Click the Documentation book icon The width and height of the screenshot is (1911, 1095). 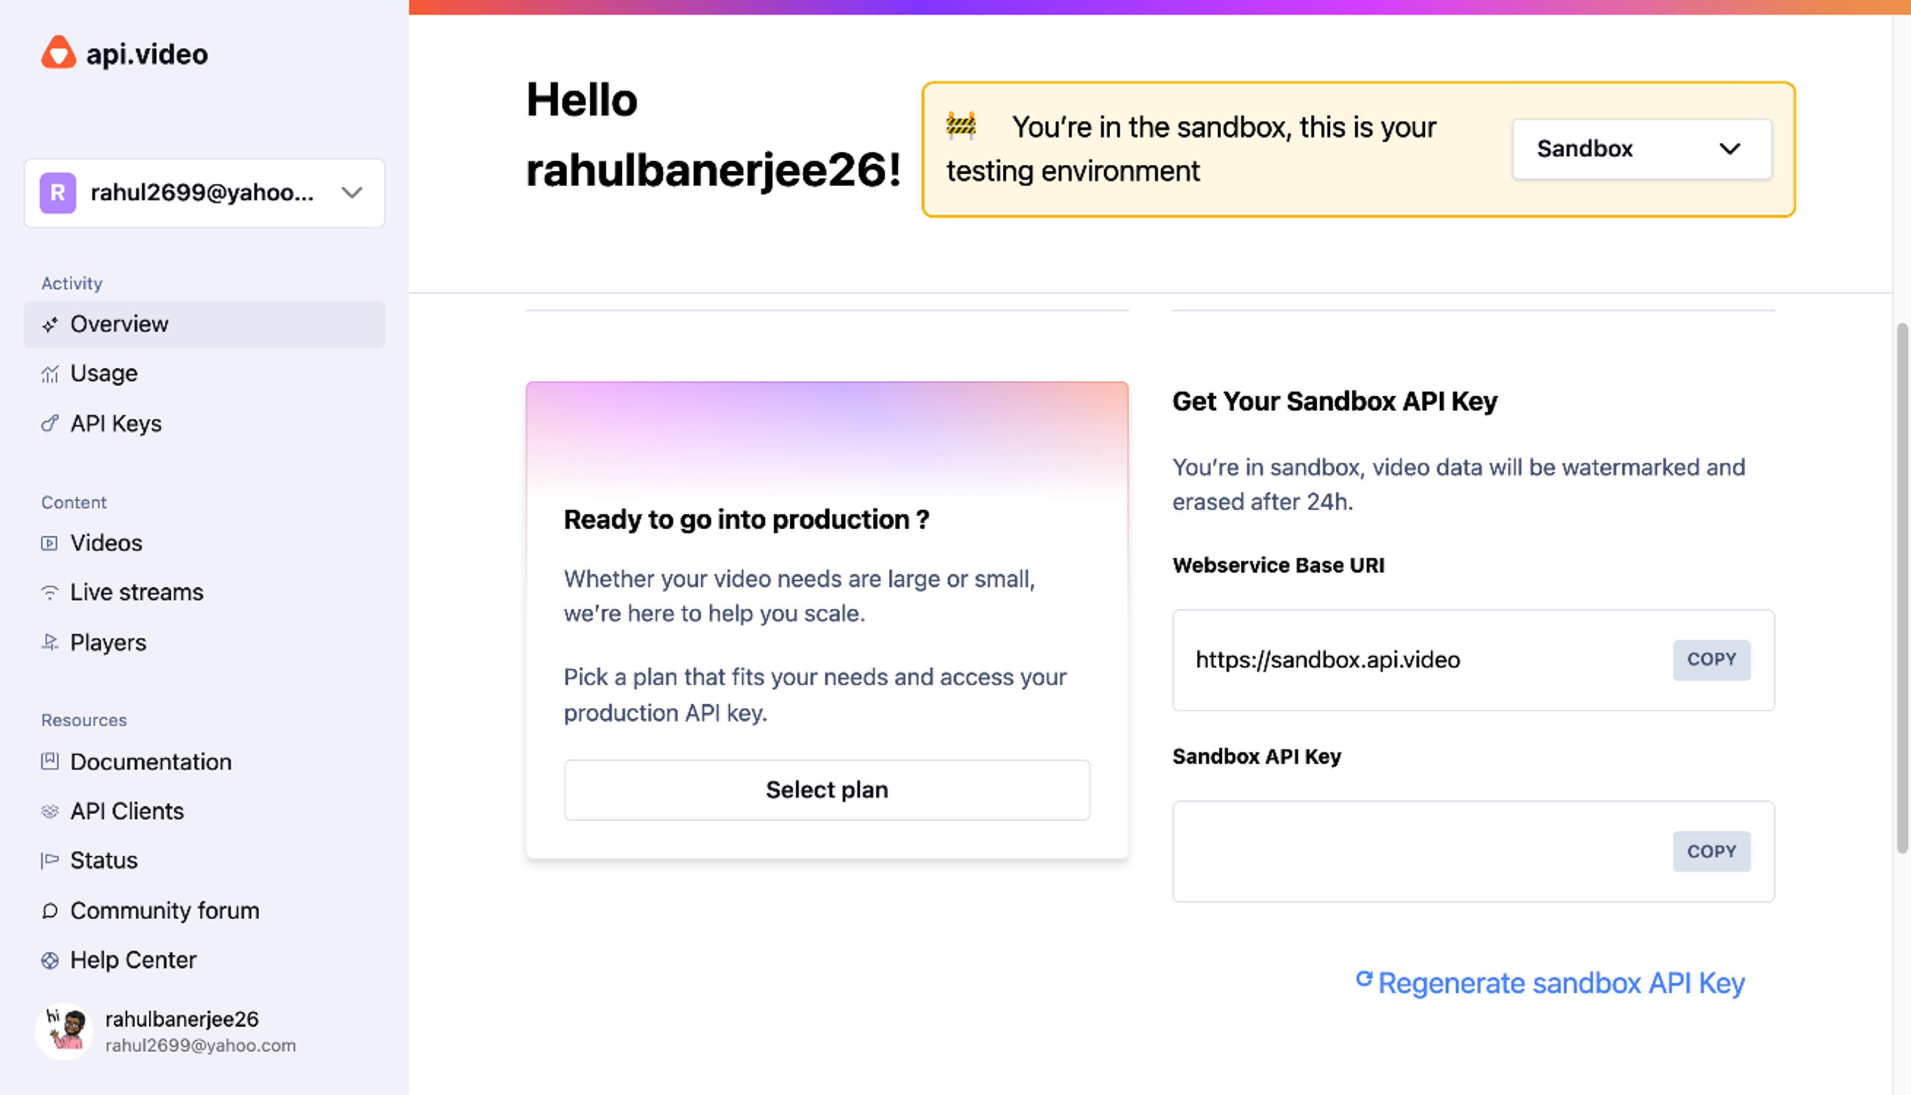50,761
